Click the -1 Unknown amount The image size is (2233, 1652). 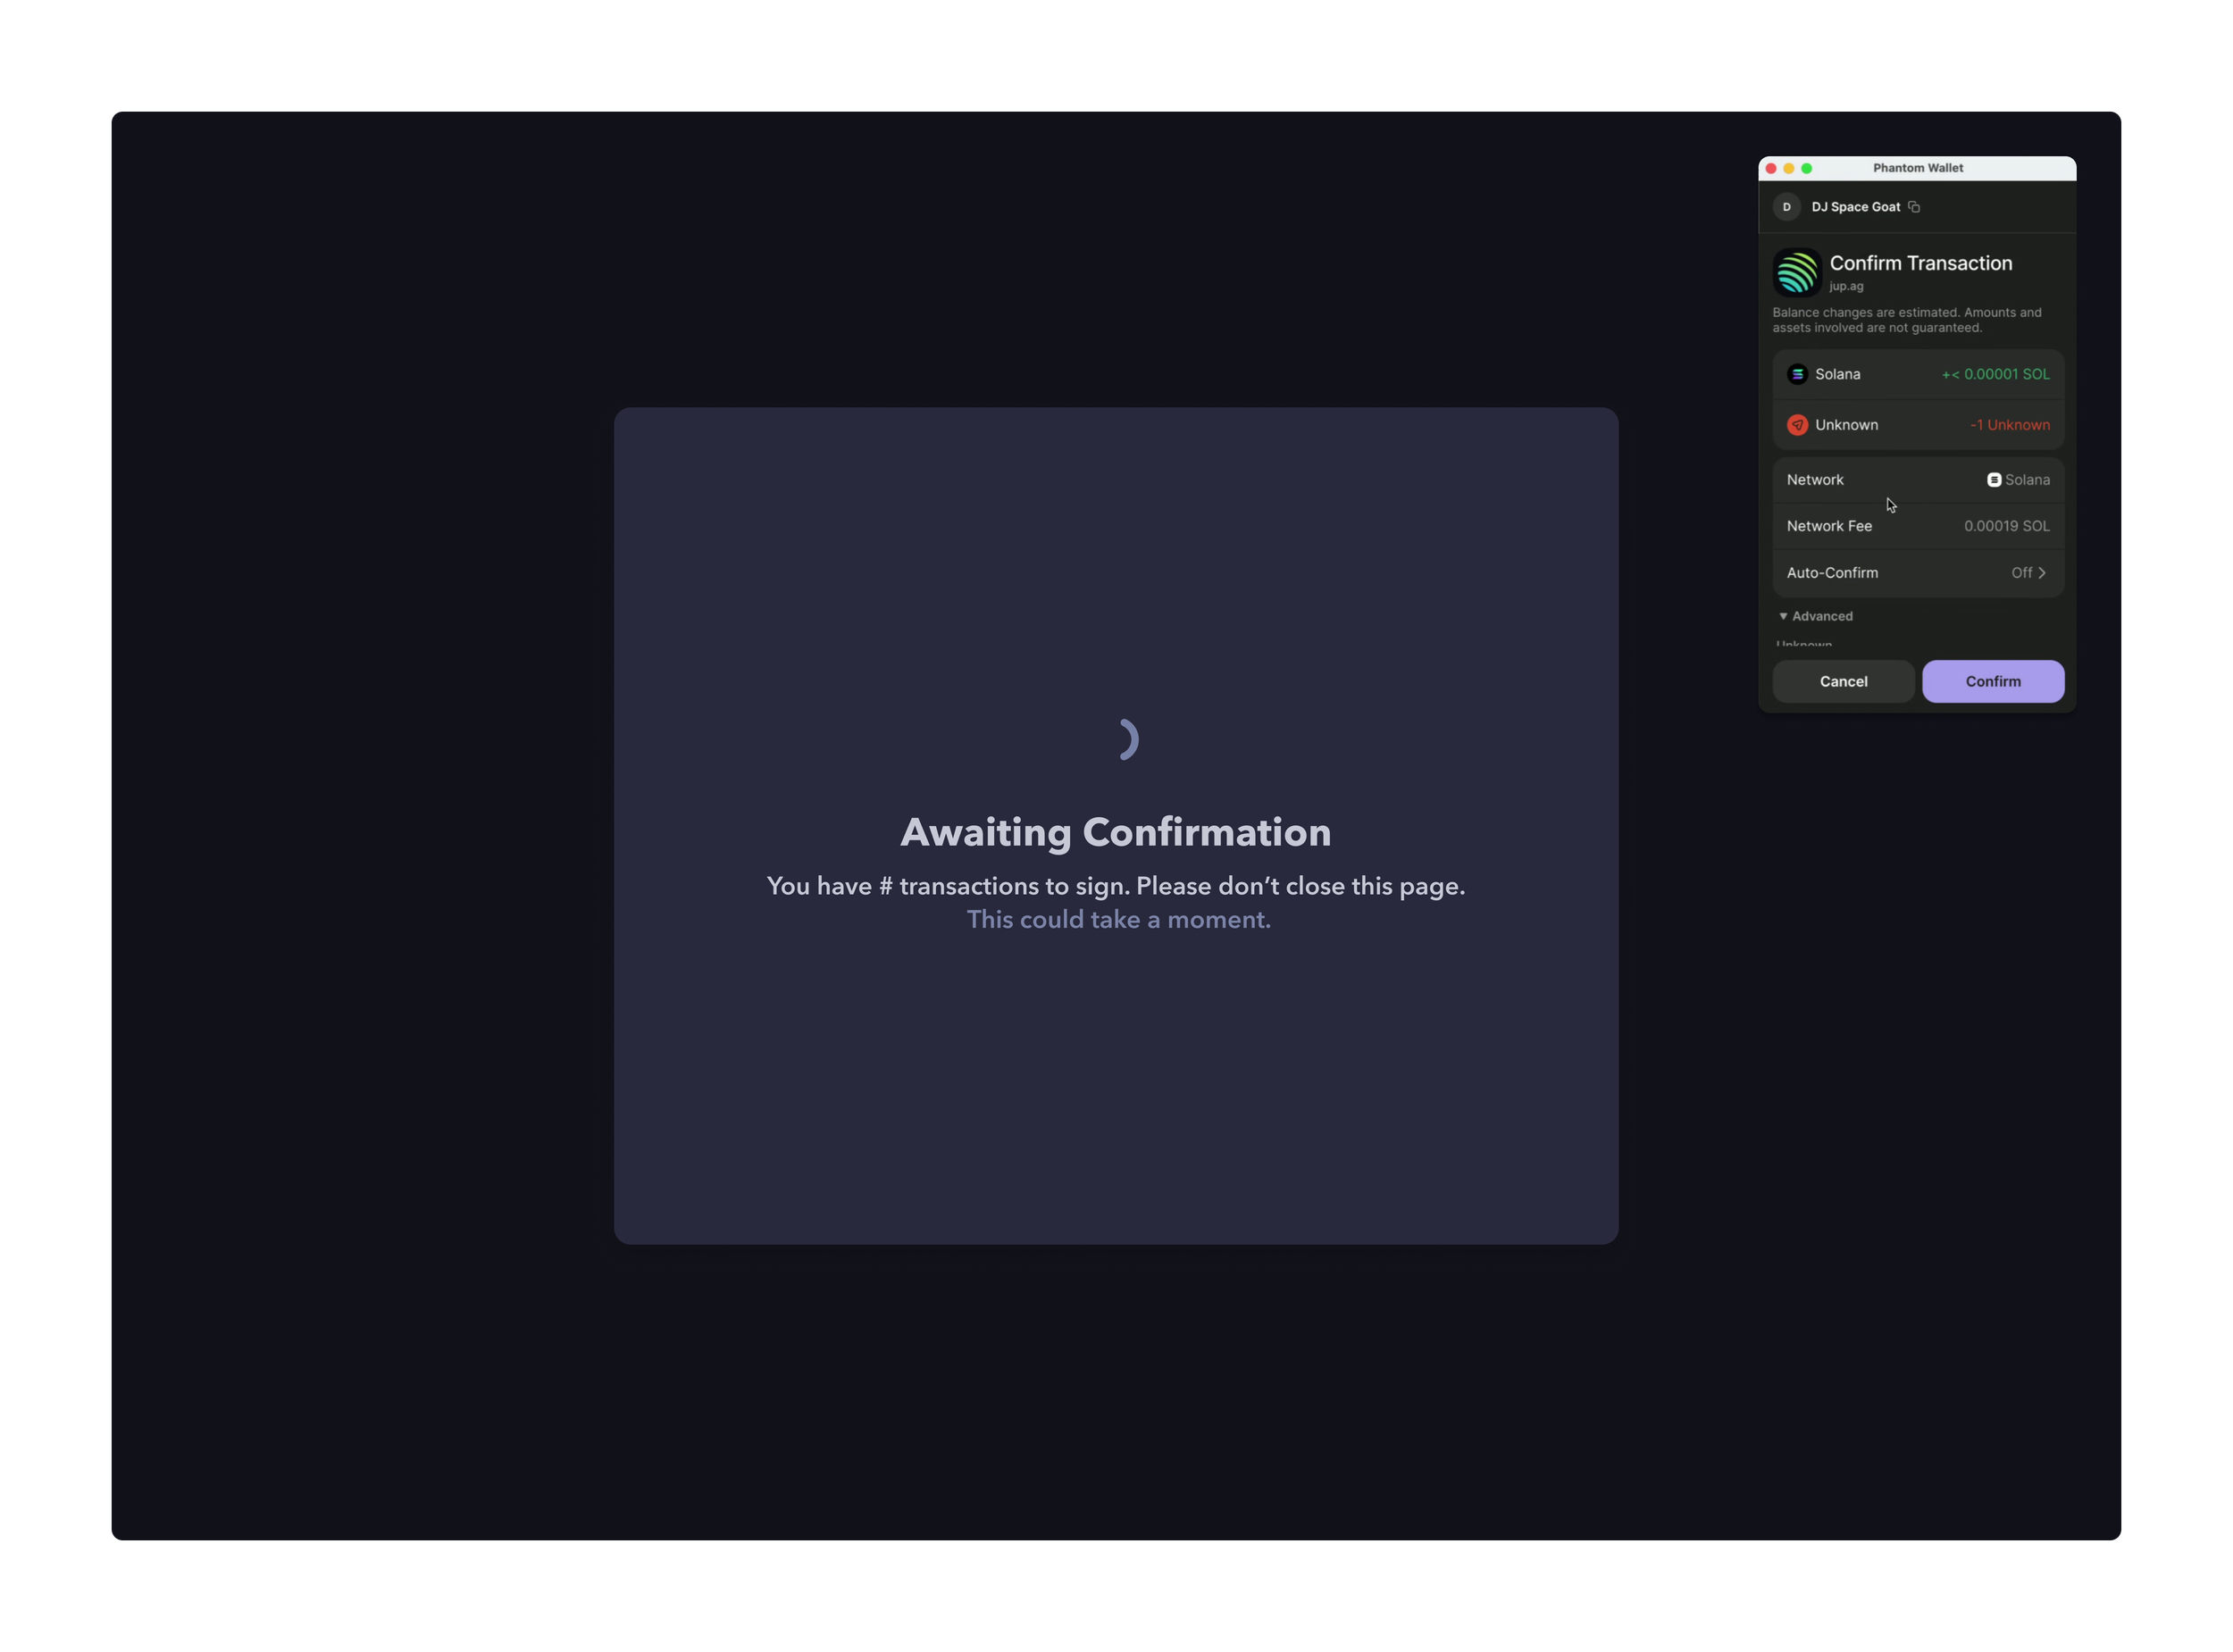point(2009,424)
